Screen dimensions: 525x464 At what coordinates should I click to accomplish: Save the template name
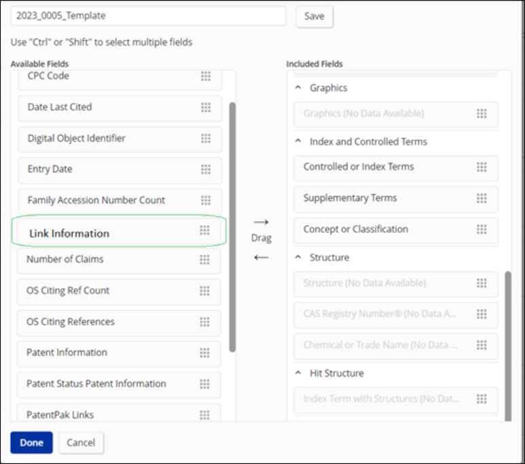pos(314,16)
